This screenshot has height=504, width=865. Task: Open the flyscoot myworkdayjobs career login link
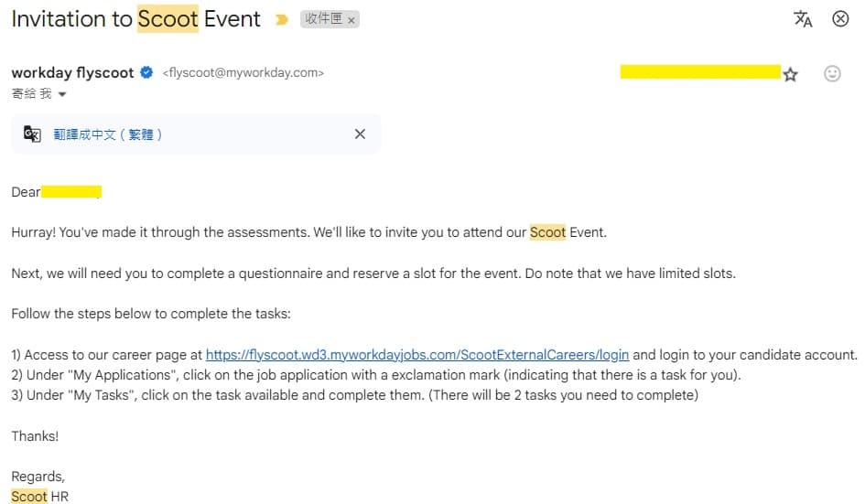pyautogui.click(x=417, y=355)
